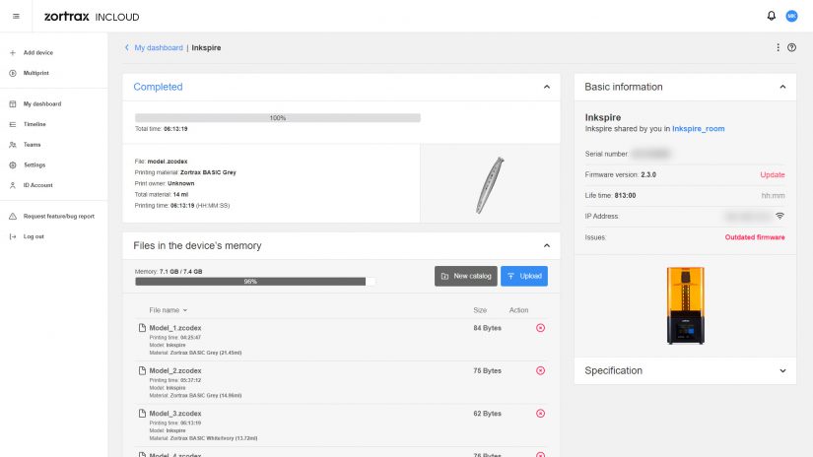Screen dimensions: 813x457
Task: Open the help question mark icon
Action: coord(791,47)
